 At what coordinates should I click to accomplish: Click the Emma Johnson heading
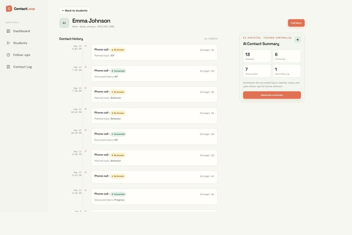91,21
